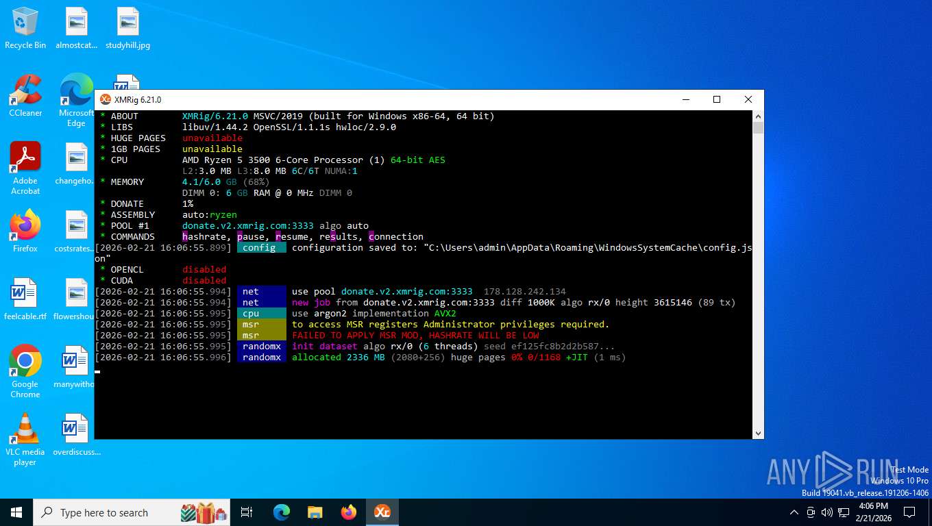Click the 'FAILED TO APPLY MSR MOD' line
Image resolution: width=932 pixels, height=526 pixels.
click(x=415, y=335)
